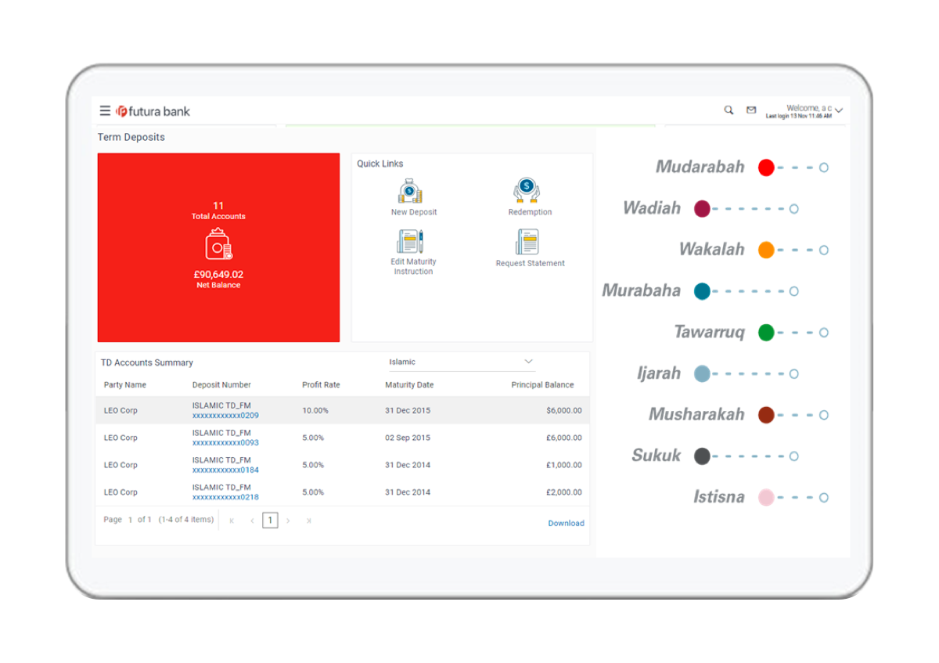Viewport: 939px width, 663px height.
Task: Click the Musharakah label
Action: [696, 414]
